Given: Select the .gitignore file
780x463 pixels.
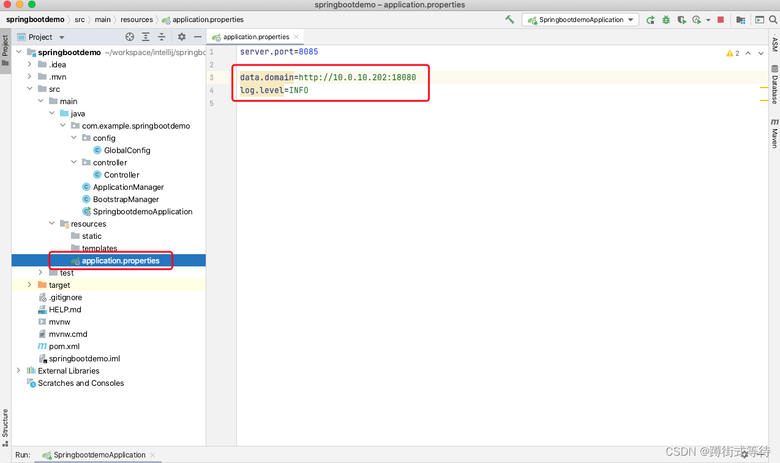Looking at the screenshot, I should coord(65,297).
